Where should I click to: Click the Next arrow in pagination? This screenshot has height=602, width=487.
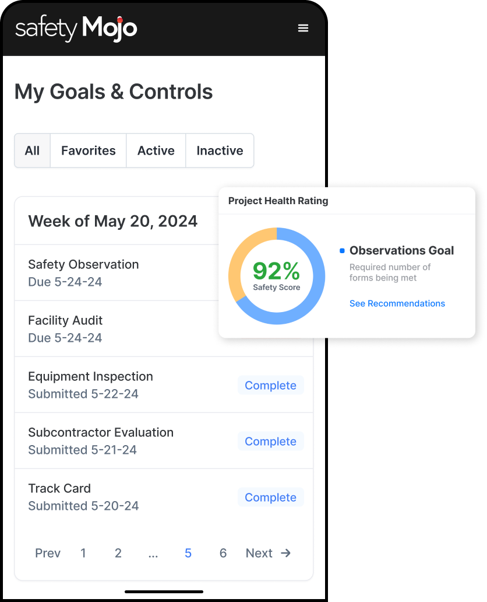click(285, 553)
